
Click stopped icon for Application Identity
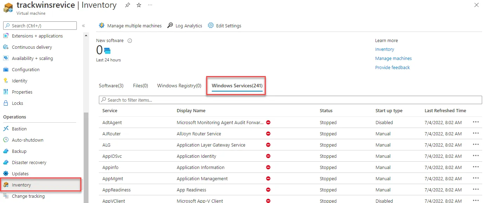point(268,156)
